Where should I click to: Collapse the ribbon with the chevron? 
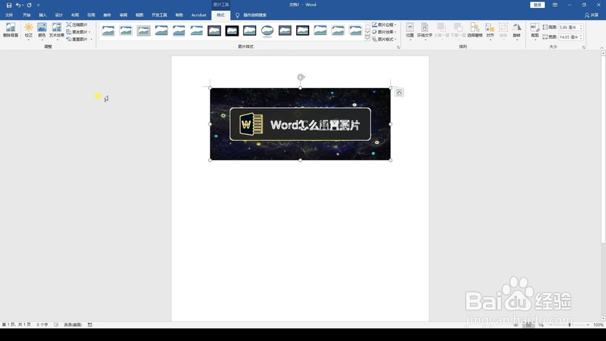click(602, 47)
